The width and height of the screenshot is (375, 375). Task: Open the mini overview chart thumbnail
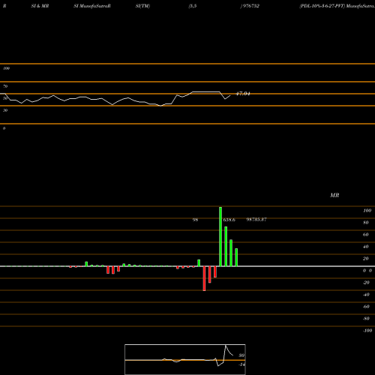(x=185, y=359)
